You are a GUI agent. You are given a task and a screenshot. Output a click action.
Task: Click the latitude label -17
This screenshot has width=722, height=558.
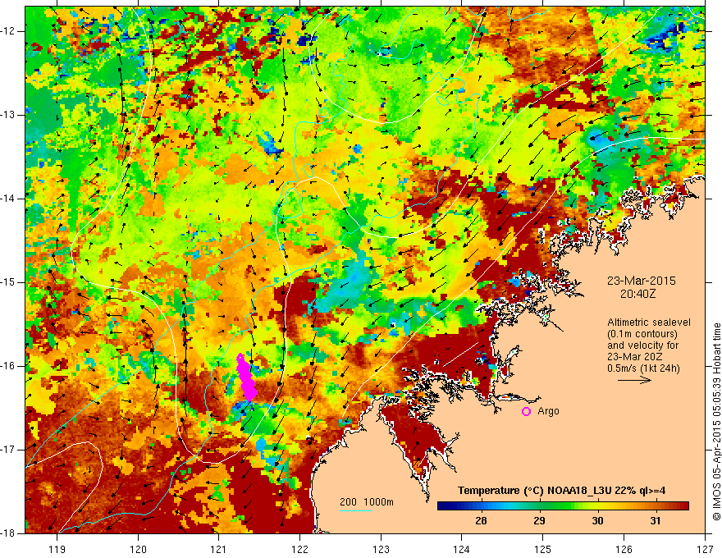[x=9, y=450]
